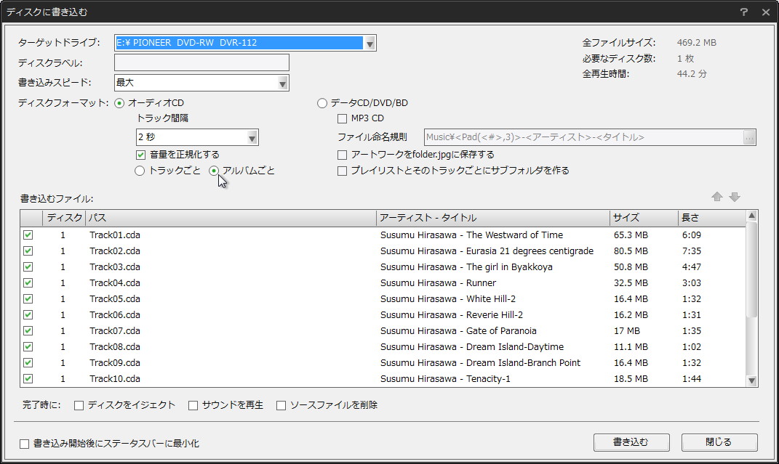Select the トラックごと normalization option
This screenshot has height=464, width=779.
[x=139, y=171]
